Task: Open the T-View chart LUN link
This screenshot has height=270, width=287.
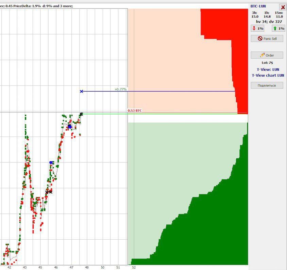Action: (268, 75)
